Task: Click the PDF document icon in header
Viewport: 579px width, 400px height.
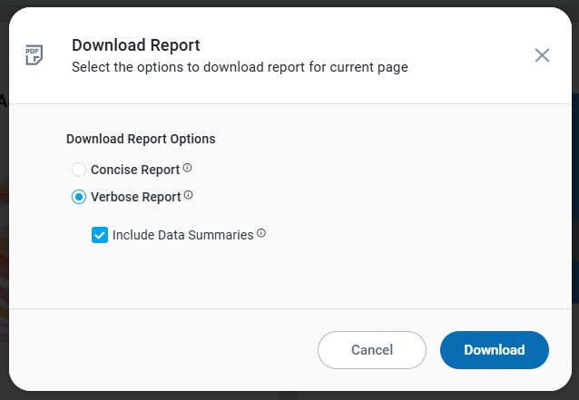Action: pyautogui.click(x=34, y=54)
